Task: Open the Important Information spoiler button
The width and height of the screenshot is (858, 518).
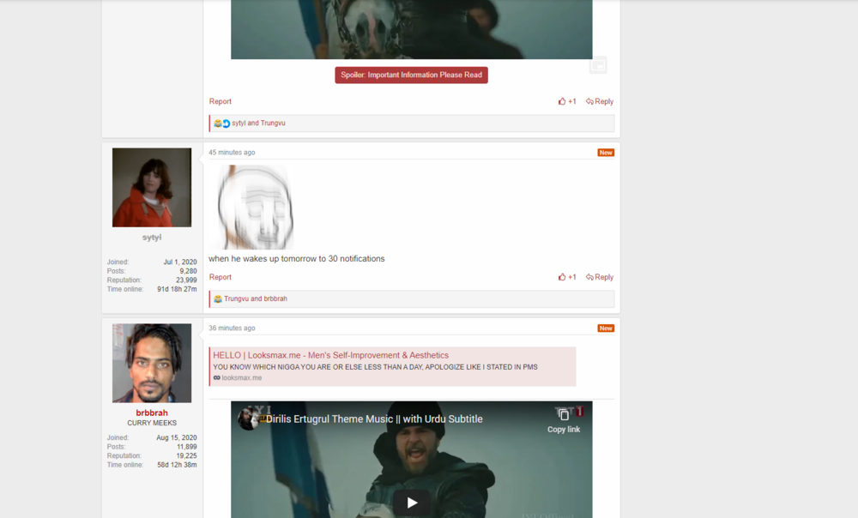Action: [x=411, y=75]
